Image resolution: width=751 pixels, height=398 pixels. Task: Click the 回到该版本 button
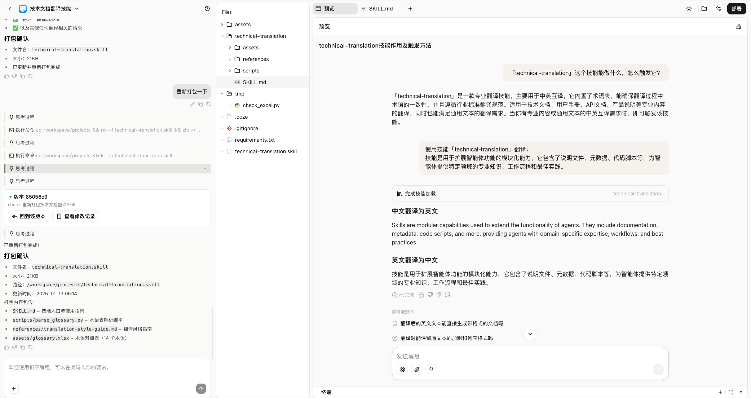[x=29, y=216]
